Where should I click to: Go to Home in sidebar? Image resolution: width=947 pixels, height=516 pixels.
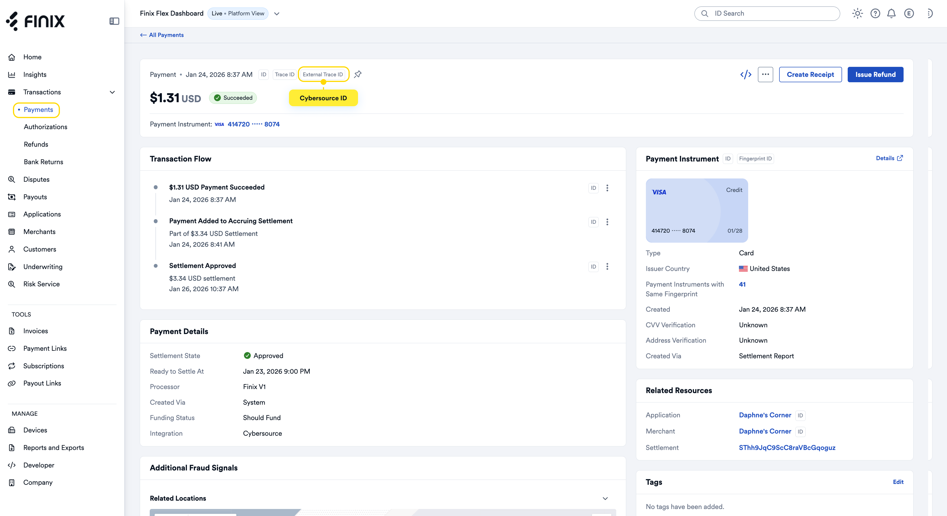coord(32,57)
